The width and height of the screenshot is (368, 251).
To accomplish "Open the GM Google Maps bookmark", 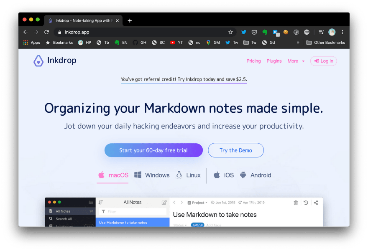I will [x=213, y=43].
